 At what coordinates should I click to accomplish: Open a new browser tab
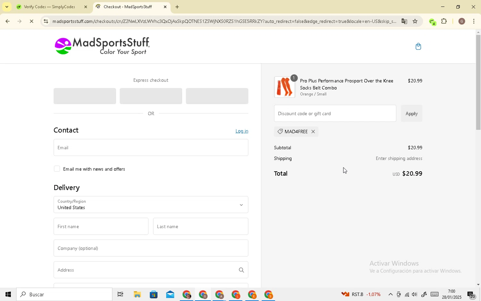tap(177, 7)
